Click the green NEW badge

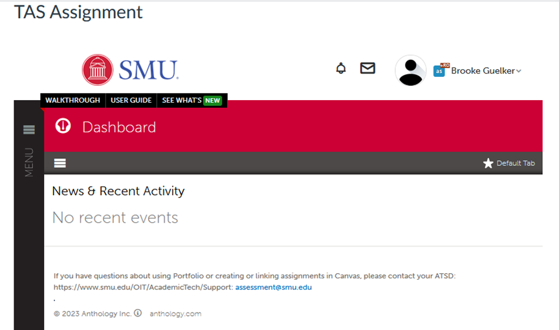(212, 100)
